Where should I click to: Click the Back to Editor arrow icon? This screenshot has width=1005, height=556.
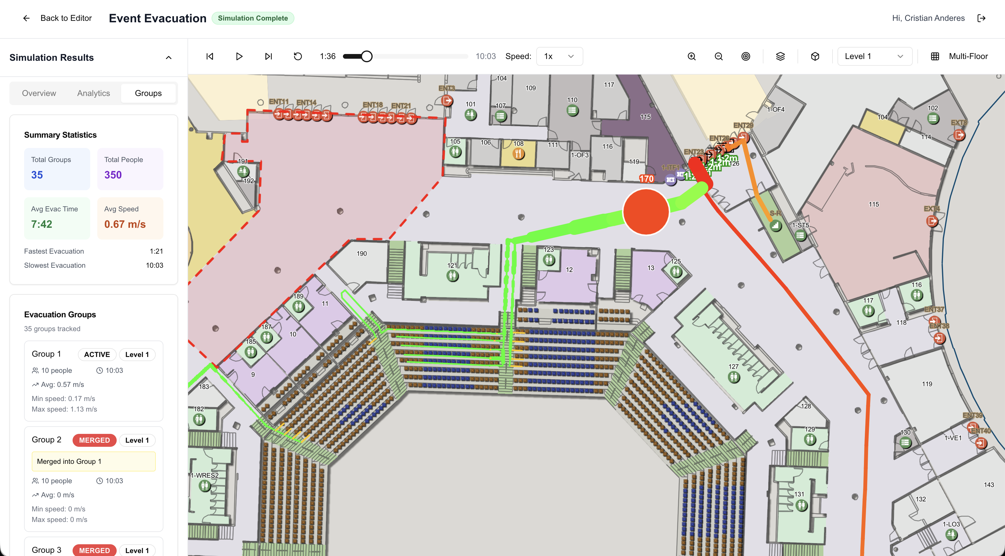26,18
